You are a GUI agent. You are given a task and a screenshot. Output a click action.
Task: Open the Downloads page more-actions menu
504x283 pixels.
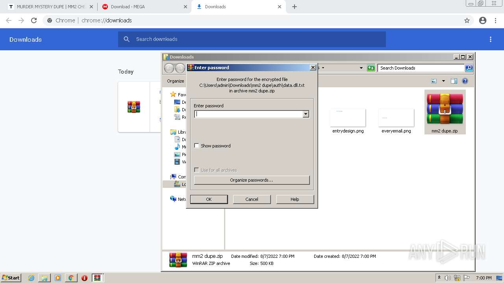coord(491,39)
